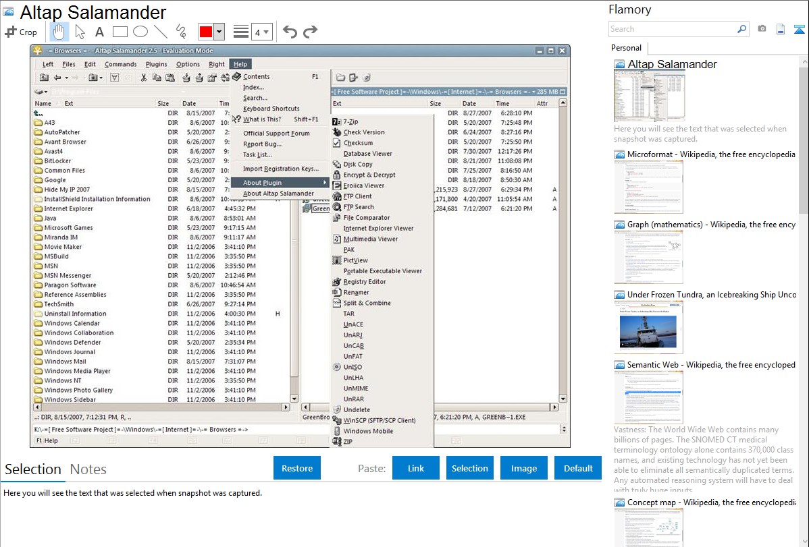Choose About Altap Salamander menu entry
The image size is (809, 547).
pyautogui.click(x=279, y=194)
